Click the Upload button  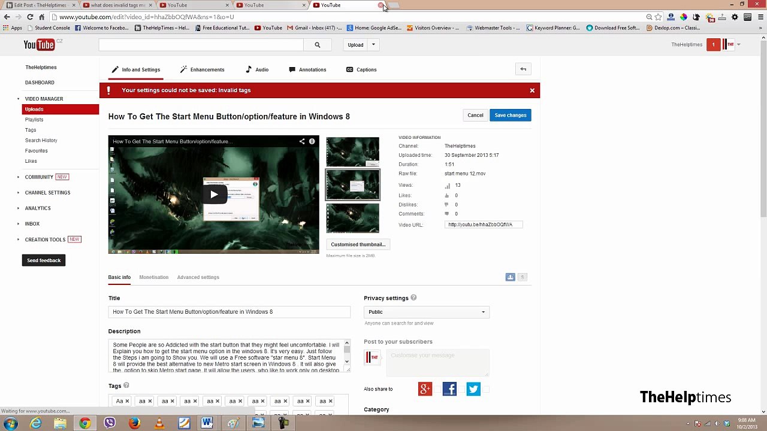coord(355,45)
